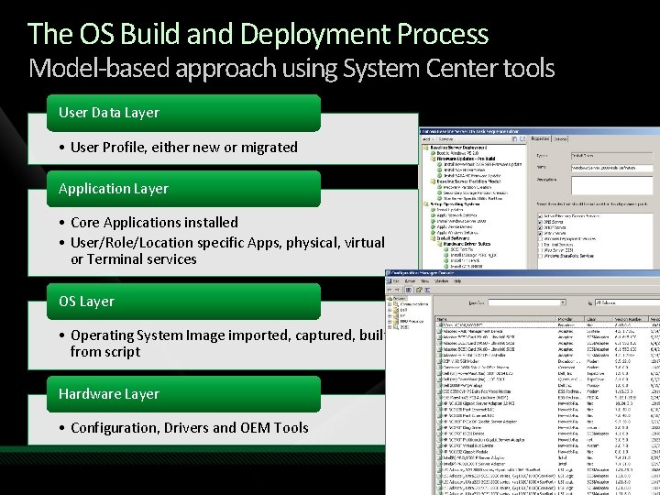Viewport: 660px width, 495px height.
Task: Click the show/hide console tree toolbar icon
Action: coord(408,290)
